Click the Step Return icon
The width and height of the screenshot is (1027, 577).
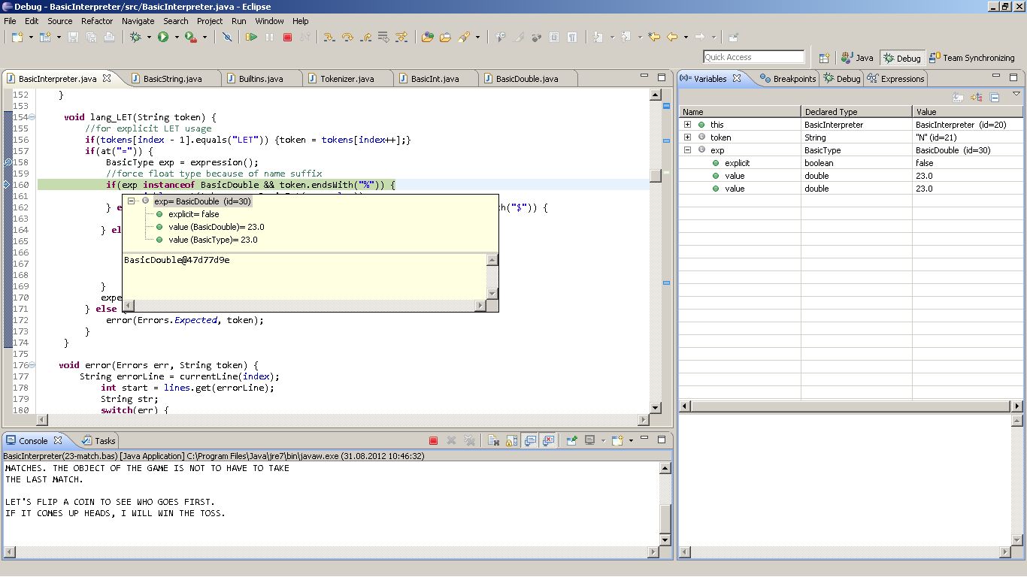(x=365, y=37)
